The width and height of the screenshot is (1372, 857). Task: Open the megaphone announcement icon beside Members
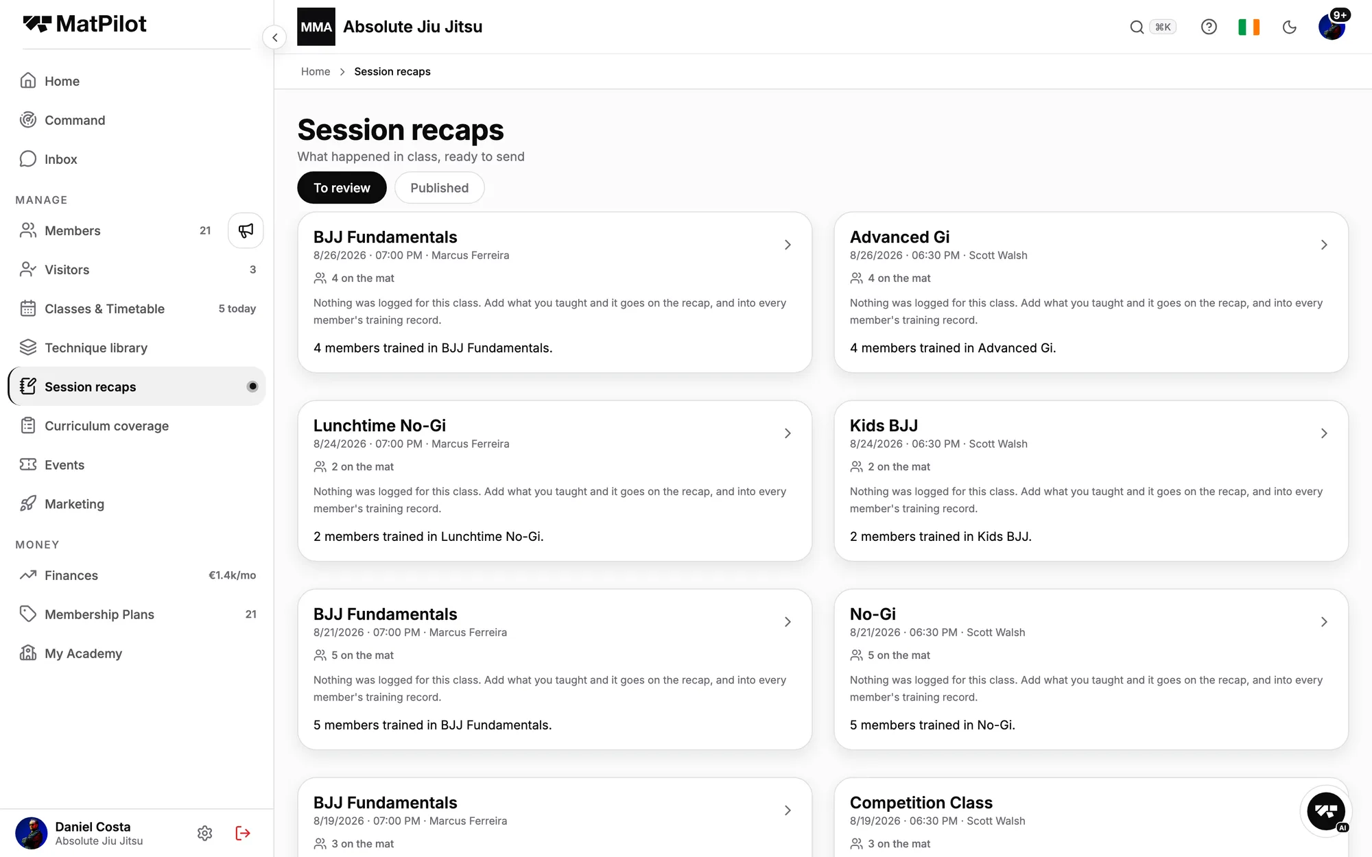coord(246,230)
